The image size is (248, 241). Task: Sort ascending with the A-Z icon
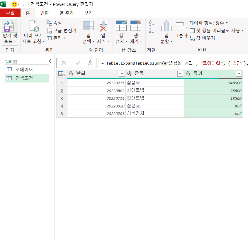151,23
